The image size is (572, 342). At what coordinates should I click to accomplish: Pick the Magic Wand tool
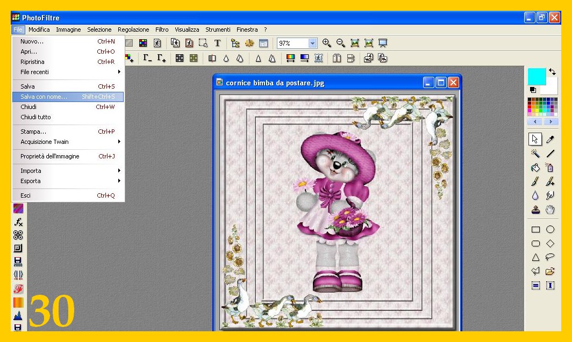[535, 154]
